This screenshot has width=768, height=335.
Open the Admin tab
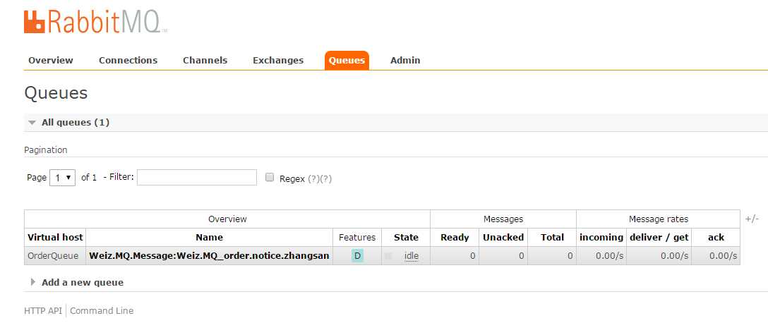coord(405,60)
